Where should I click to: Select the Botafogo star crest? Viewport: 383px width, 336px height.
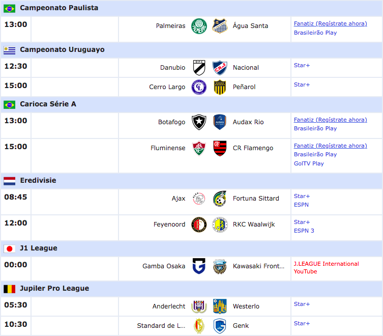(199, 122)
